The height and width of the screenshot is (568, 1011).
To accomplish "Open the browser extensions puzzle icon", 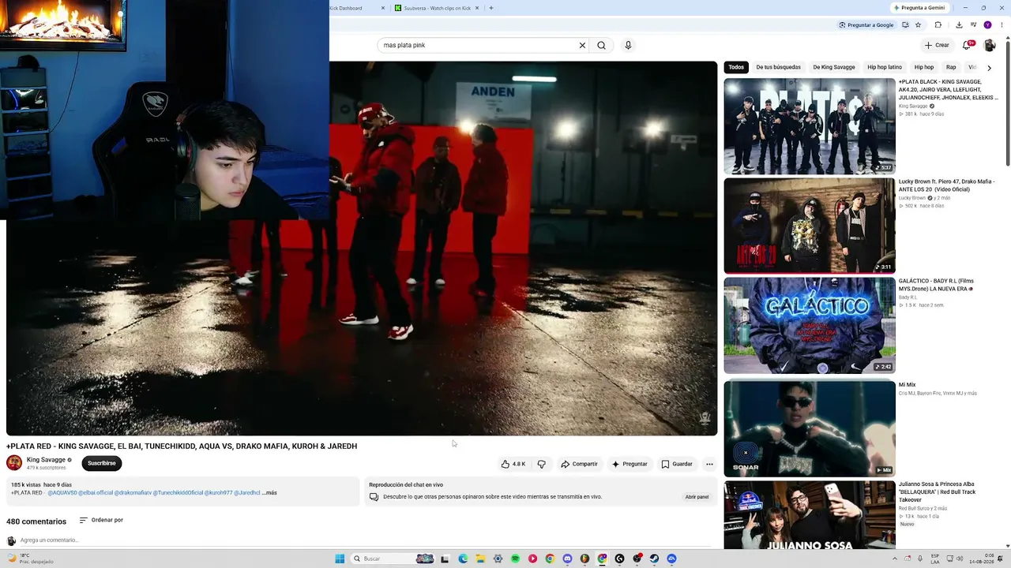I will pyautogui.click(x=938, y=24).
